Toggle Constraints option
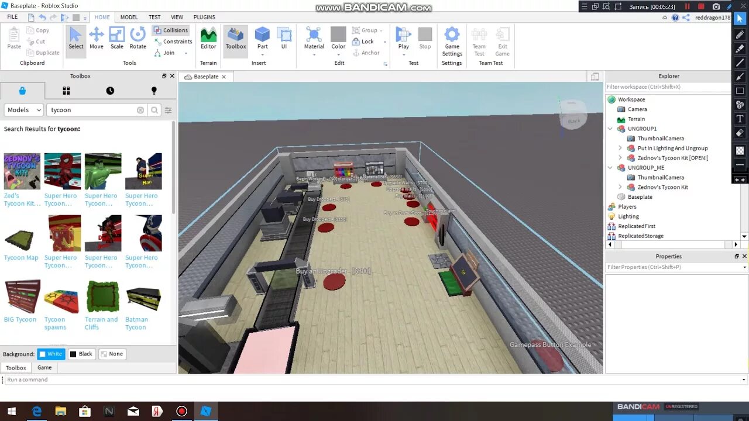This screenshot has height=421, width=749. click(173, 42)
